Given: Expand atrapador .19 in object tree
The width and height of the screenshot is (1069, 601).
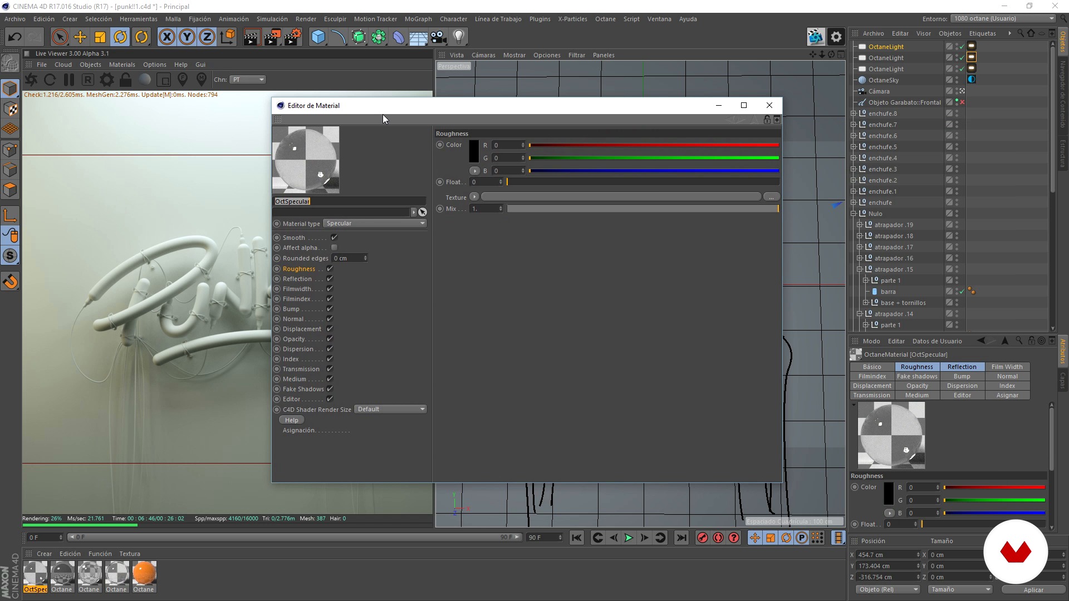Looking at the screenshot, I should pos(860,225).
